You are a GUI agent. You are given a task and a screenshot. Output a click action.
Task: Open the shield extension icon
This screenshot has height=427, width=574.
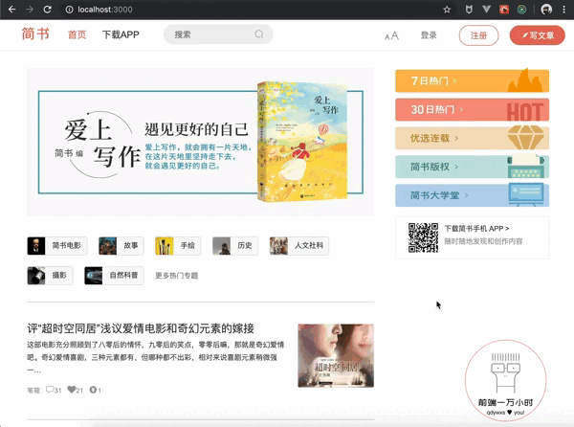[469, 10]
